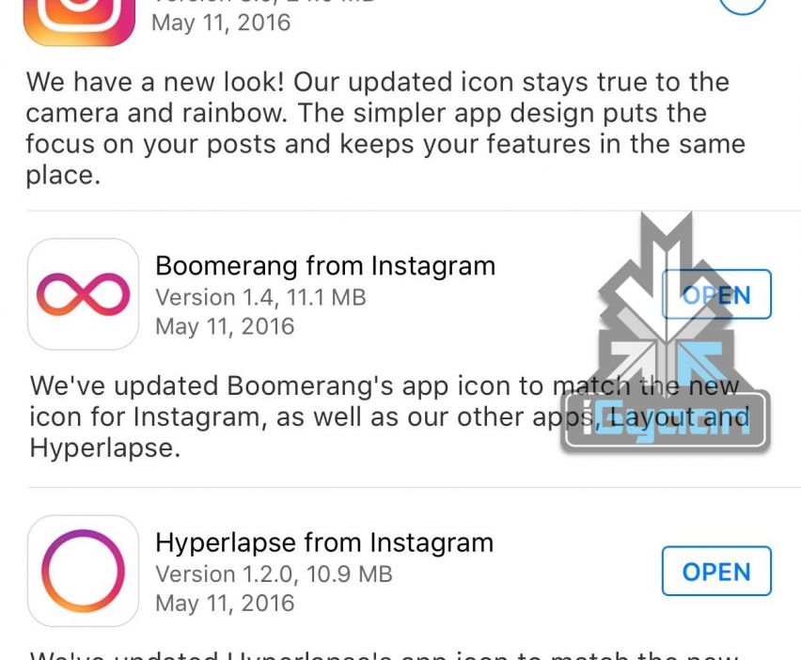Select the Hyperlapse from Instagram title
This screenshot has width=801, height=660.
point(324,542)
